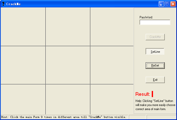Click the "PassWord:" label

pyautogui.click(x=146, y=17)
